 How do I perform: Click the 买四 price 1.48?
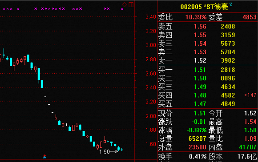click(200, 95)
